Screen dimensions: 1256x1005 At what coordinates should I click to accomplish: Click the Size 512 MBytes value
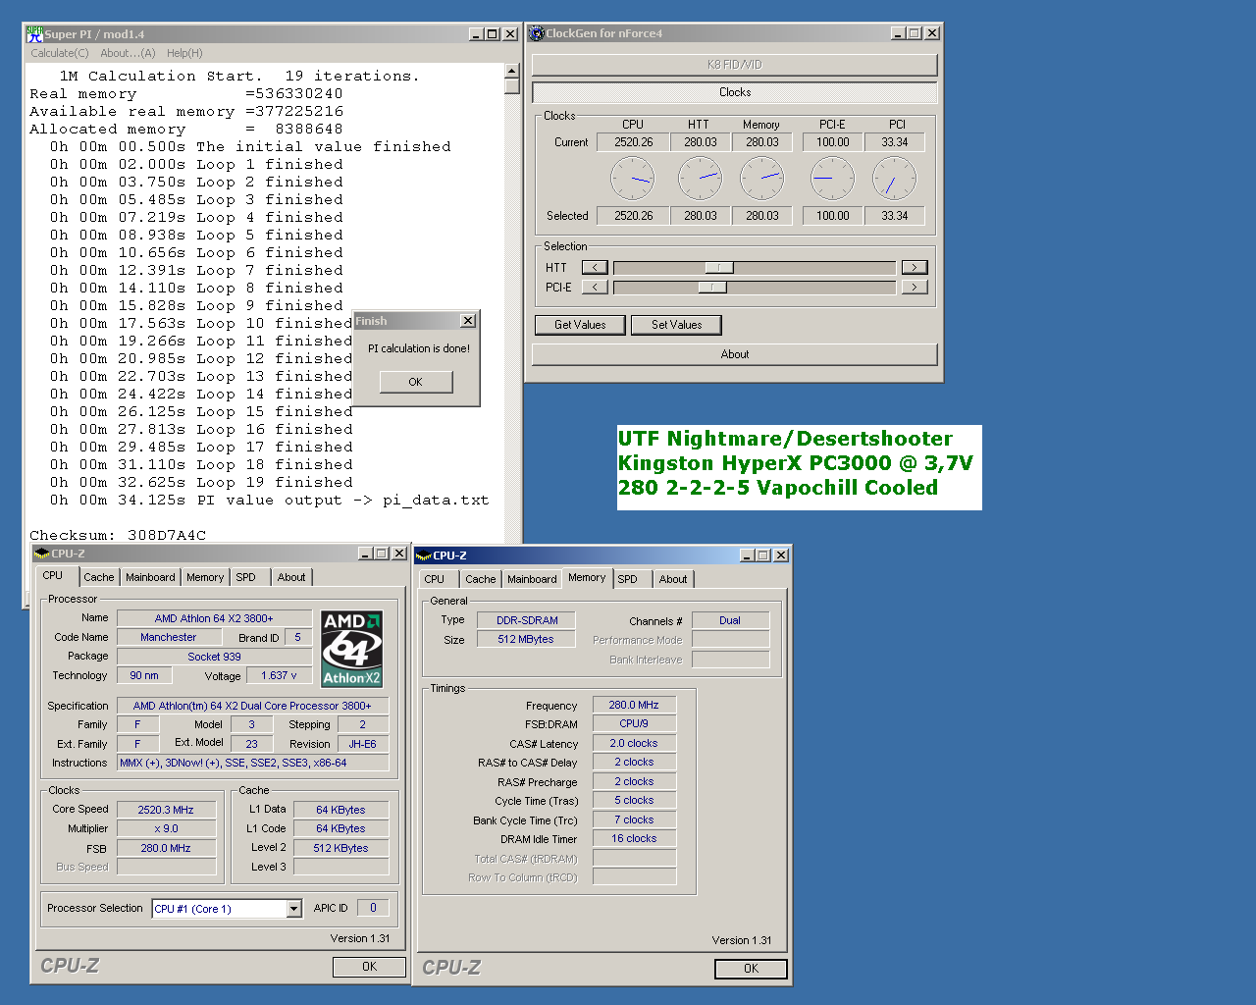[526, 639]
